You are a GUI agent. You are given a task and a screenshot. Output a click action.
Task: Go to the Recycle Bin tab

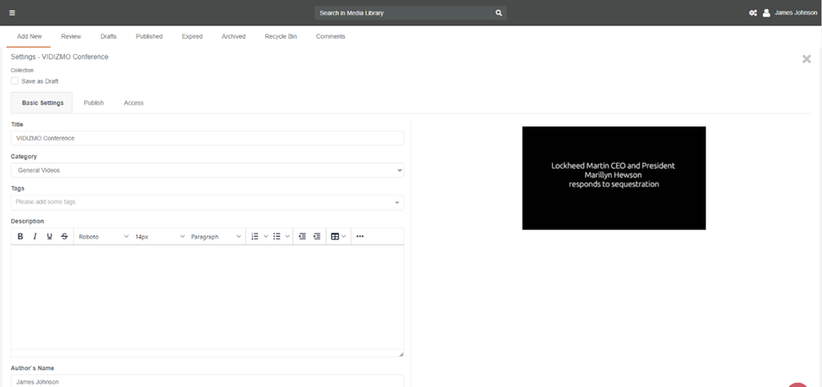pos(281,36)
